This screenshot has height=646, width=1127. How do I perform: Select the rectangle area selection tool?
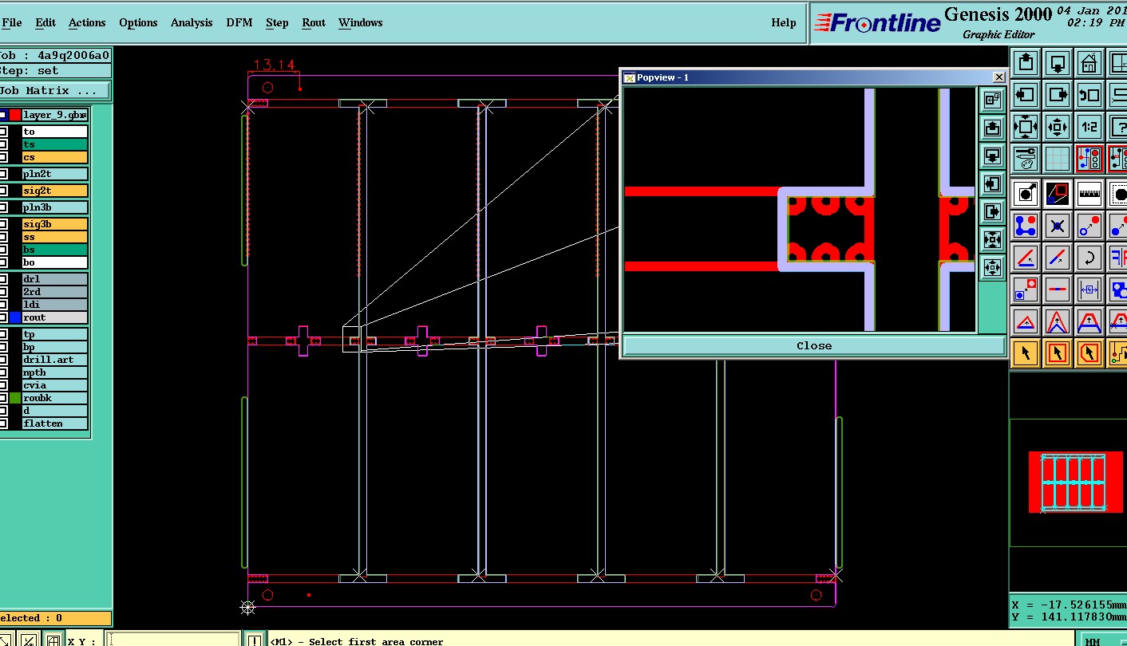(1058, 353)
